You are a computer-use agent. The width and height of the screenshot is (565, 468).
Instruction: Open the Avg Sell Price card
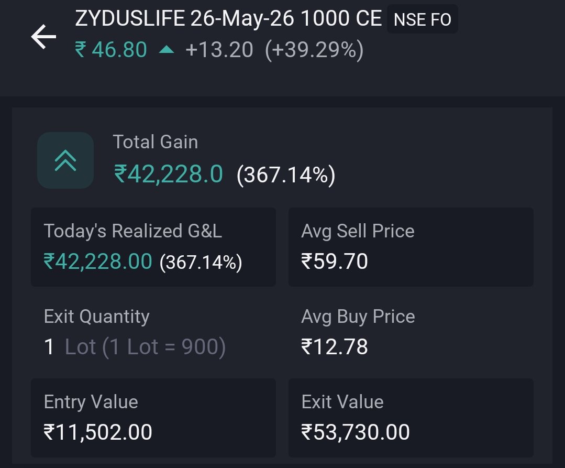[x=411, y=247]
